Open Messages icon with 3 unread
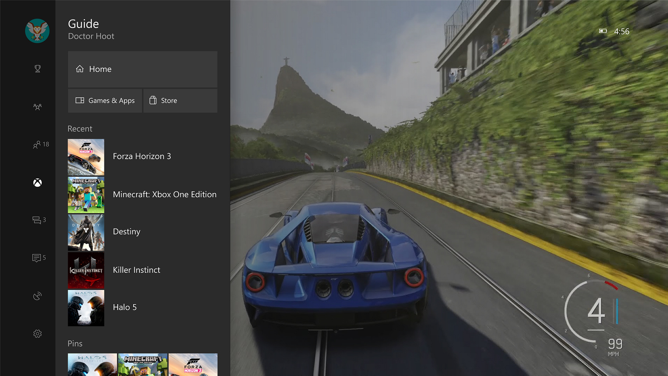Screen dimensions: 668x376 point(39,220)
